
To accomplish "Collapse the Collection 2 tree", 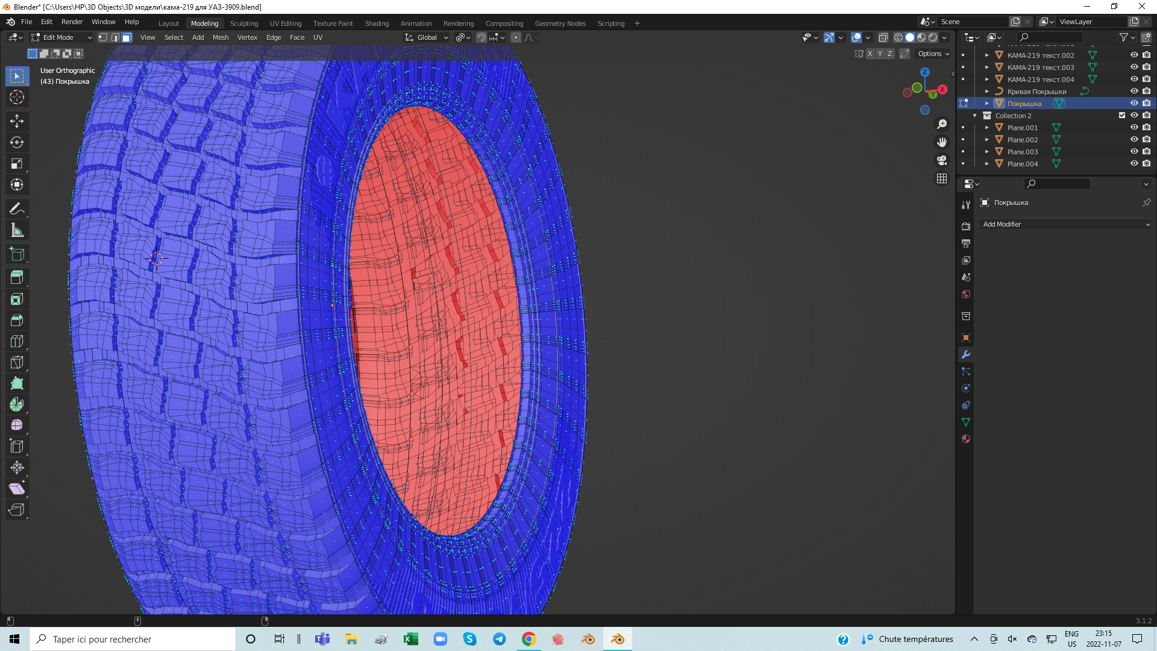I will 975,116.
